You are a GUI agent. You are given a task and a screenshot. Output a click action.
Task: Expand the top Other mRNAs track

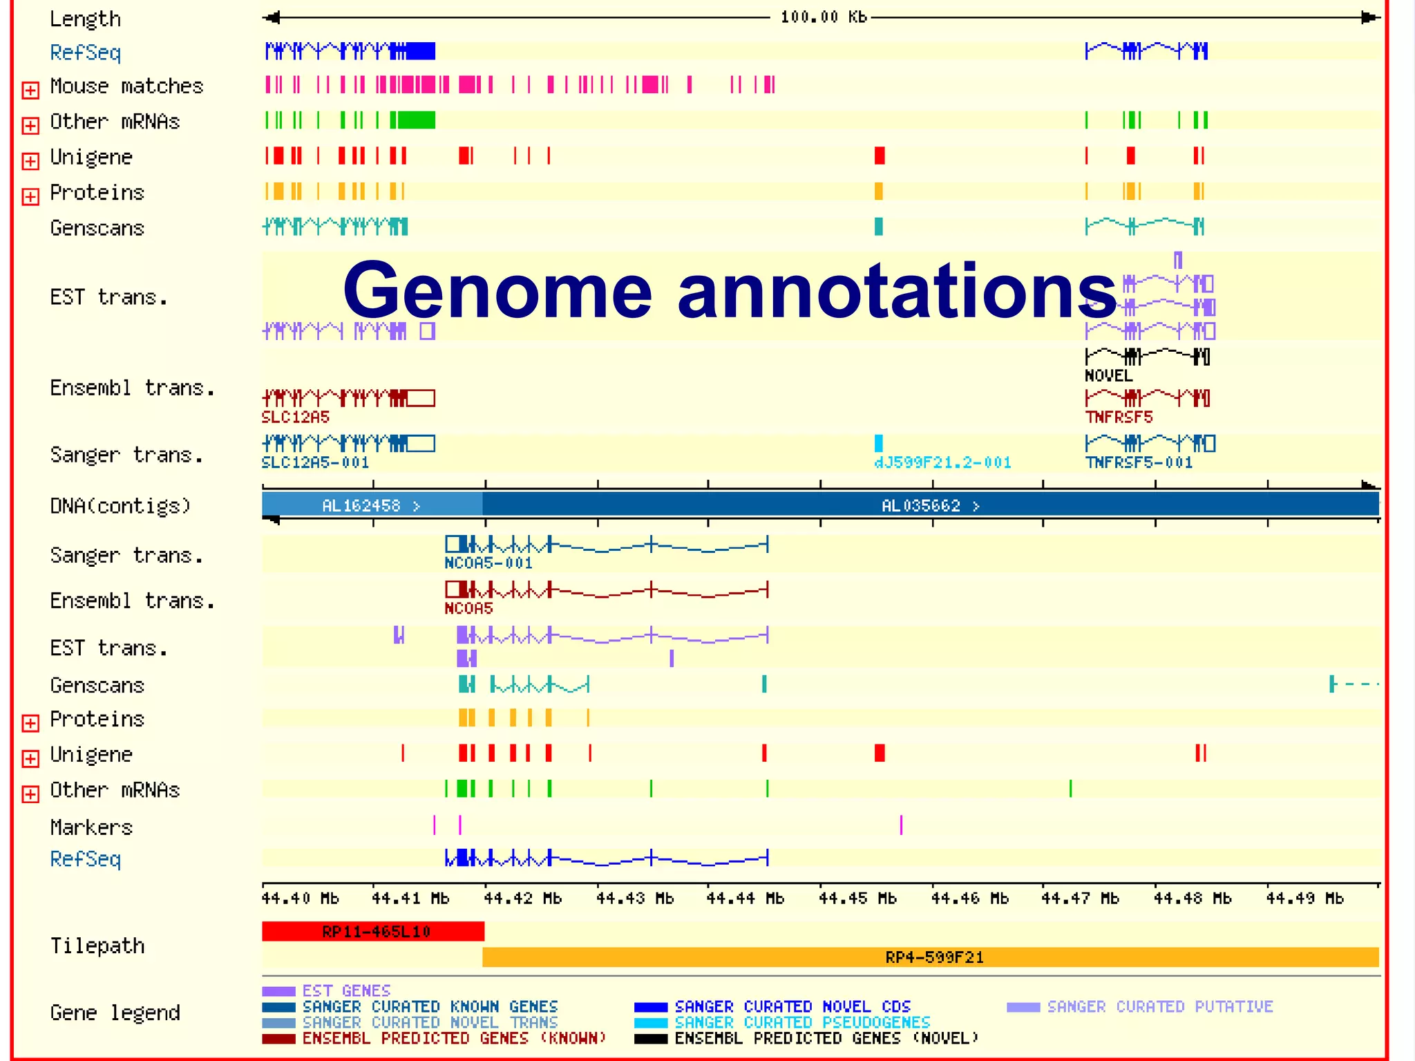[30, 126]
